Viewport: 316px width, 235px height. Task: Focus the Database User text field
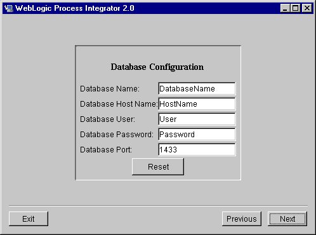(197, 119)
